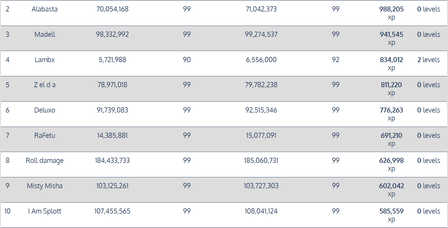Click rank number 10 cell
Viewport: 448px width, 228px height.
[7, 211]
